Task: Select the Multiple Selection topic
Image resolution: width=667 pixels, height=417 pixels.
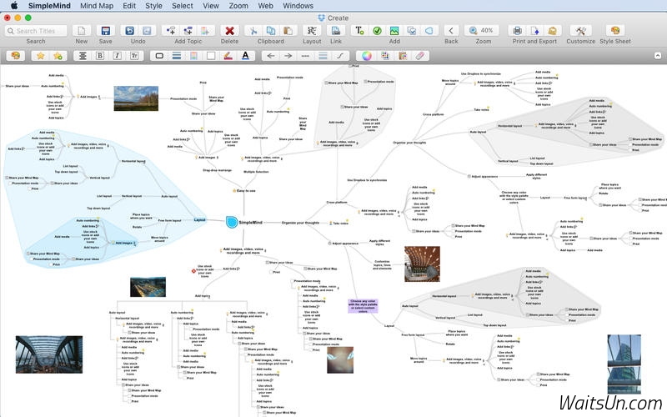Action: (256, 172)
